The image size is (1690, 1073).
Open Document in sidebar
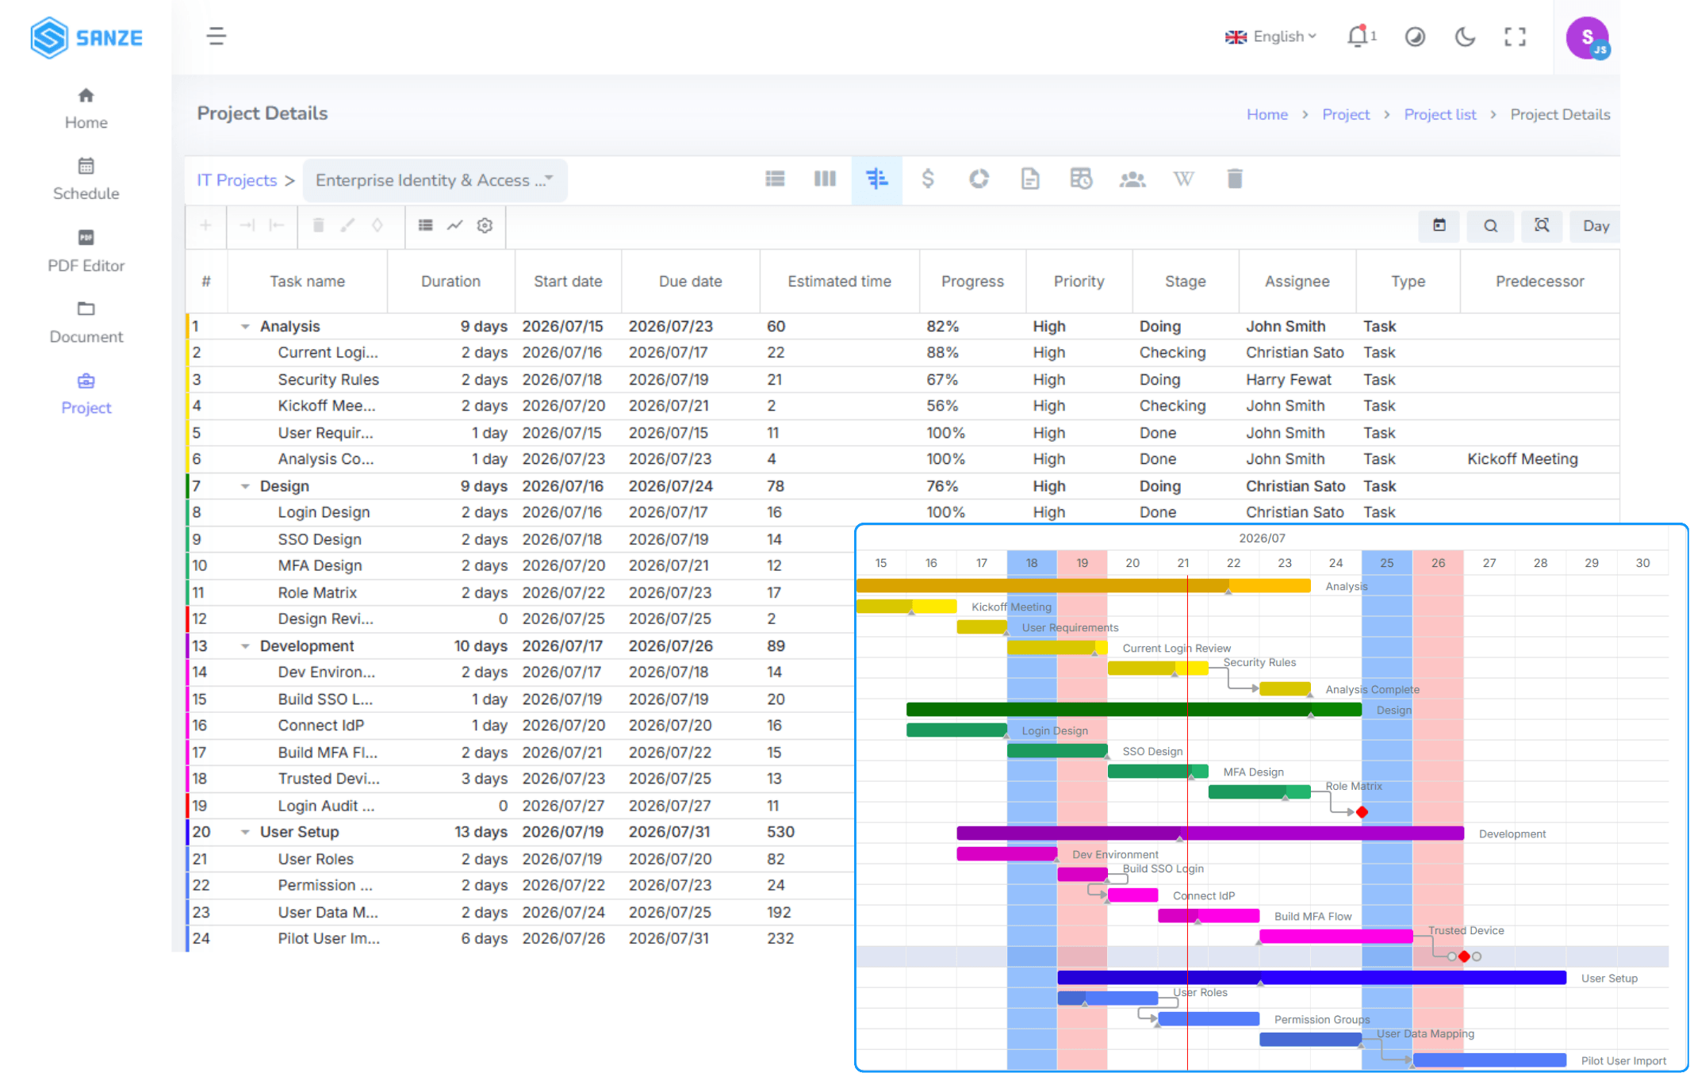tap(86, 322)
